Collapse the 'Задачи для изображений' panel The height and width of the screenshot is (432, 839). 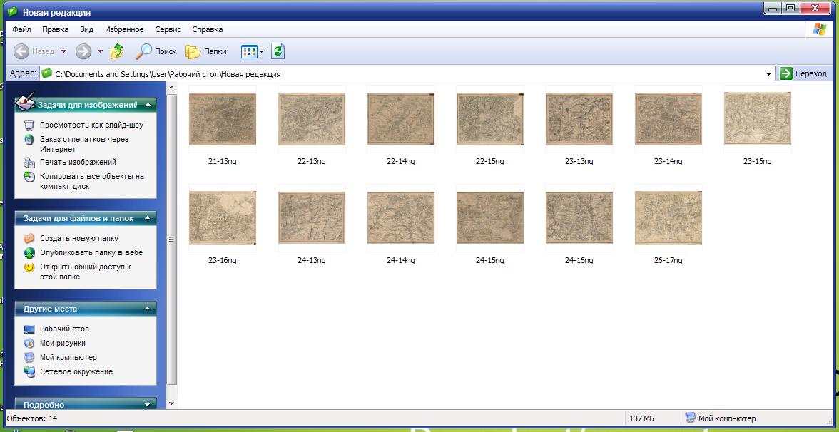pyautogui.click(x=148, y=105)
